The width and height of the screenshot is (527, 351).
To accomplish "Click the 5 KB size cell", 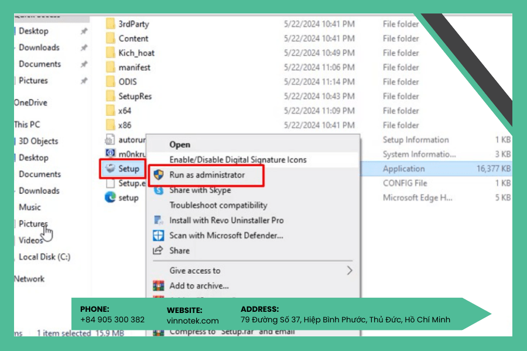I will pos(503,198).
